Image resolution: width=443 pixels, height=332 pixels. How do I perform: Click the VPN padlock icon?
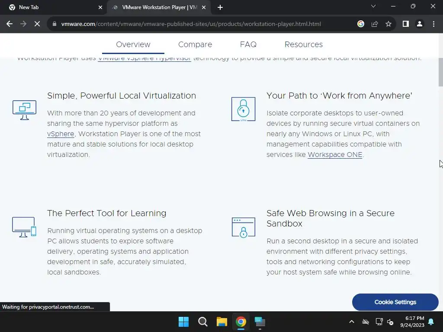(243, 109)
